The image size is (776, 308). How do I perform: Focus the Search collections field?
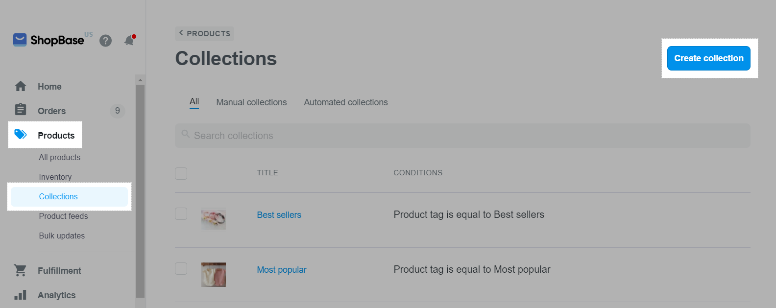462,136
